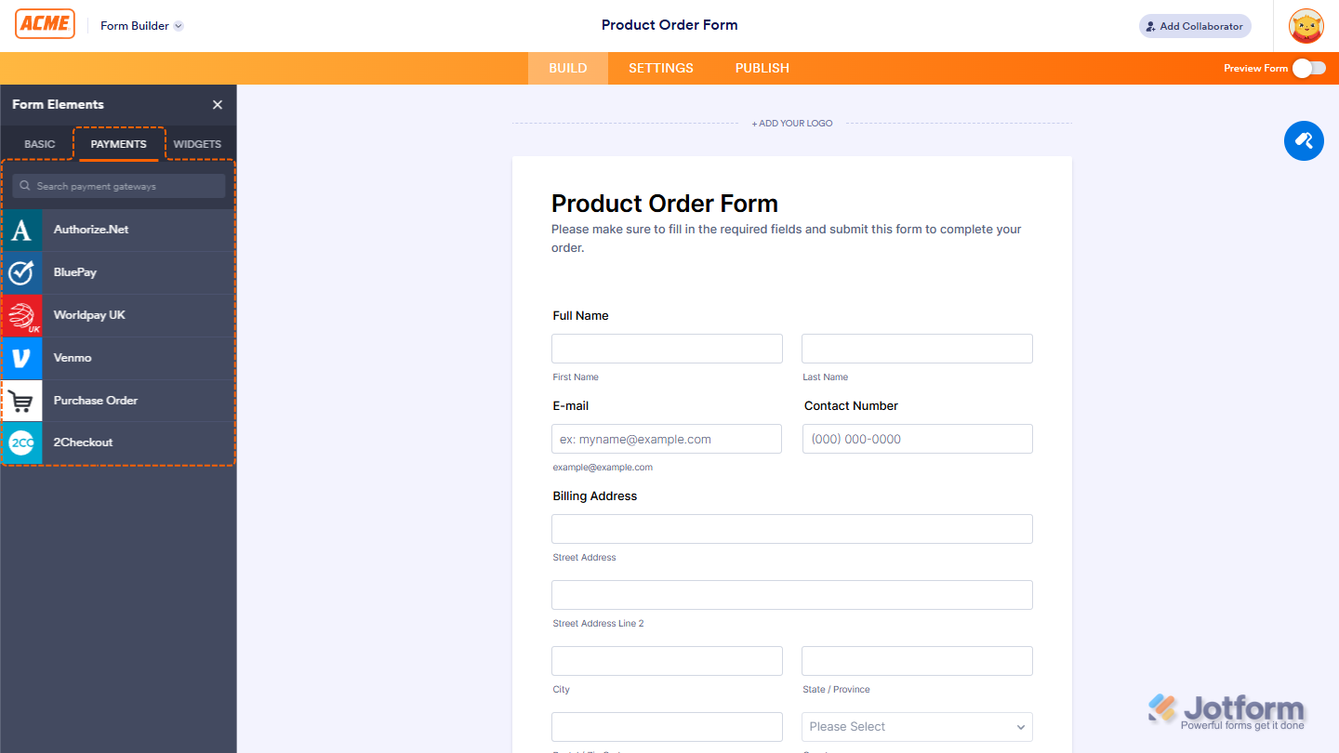Click the First Name input field

(x=667, y=349)
